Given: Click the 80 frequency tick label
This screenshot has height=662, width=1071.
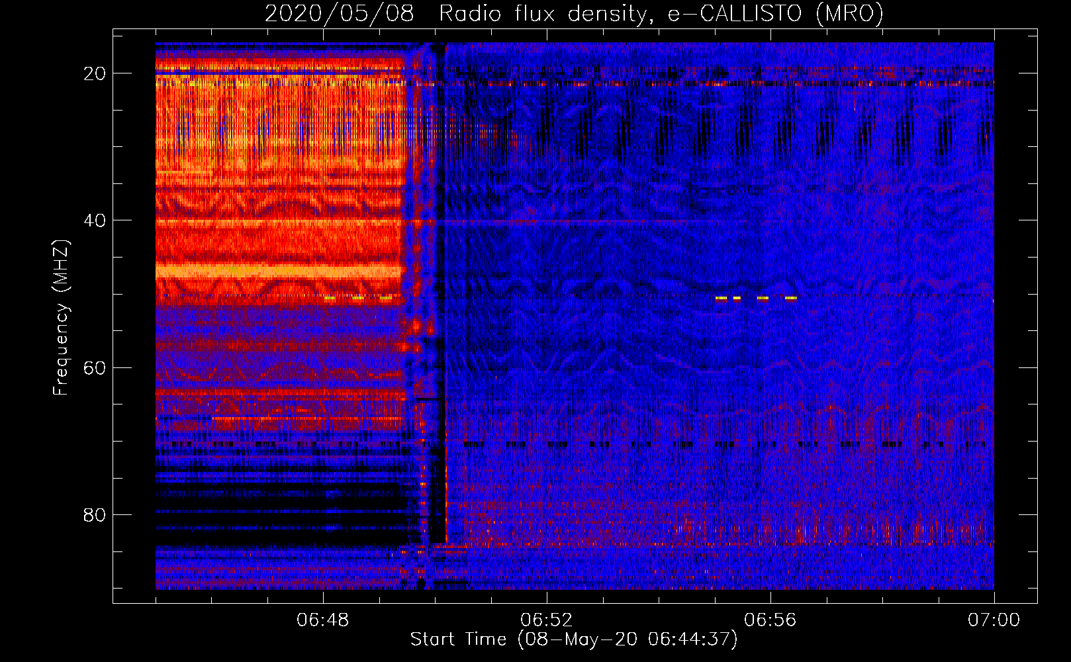Looking at the screenshot, I should click(95, 514).
